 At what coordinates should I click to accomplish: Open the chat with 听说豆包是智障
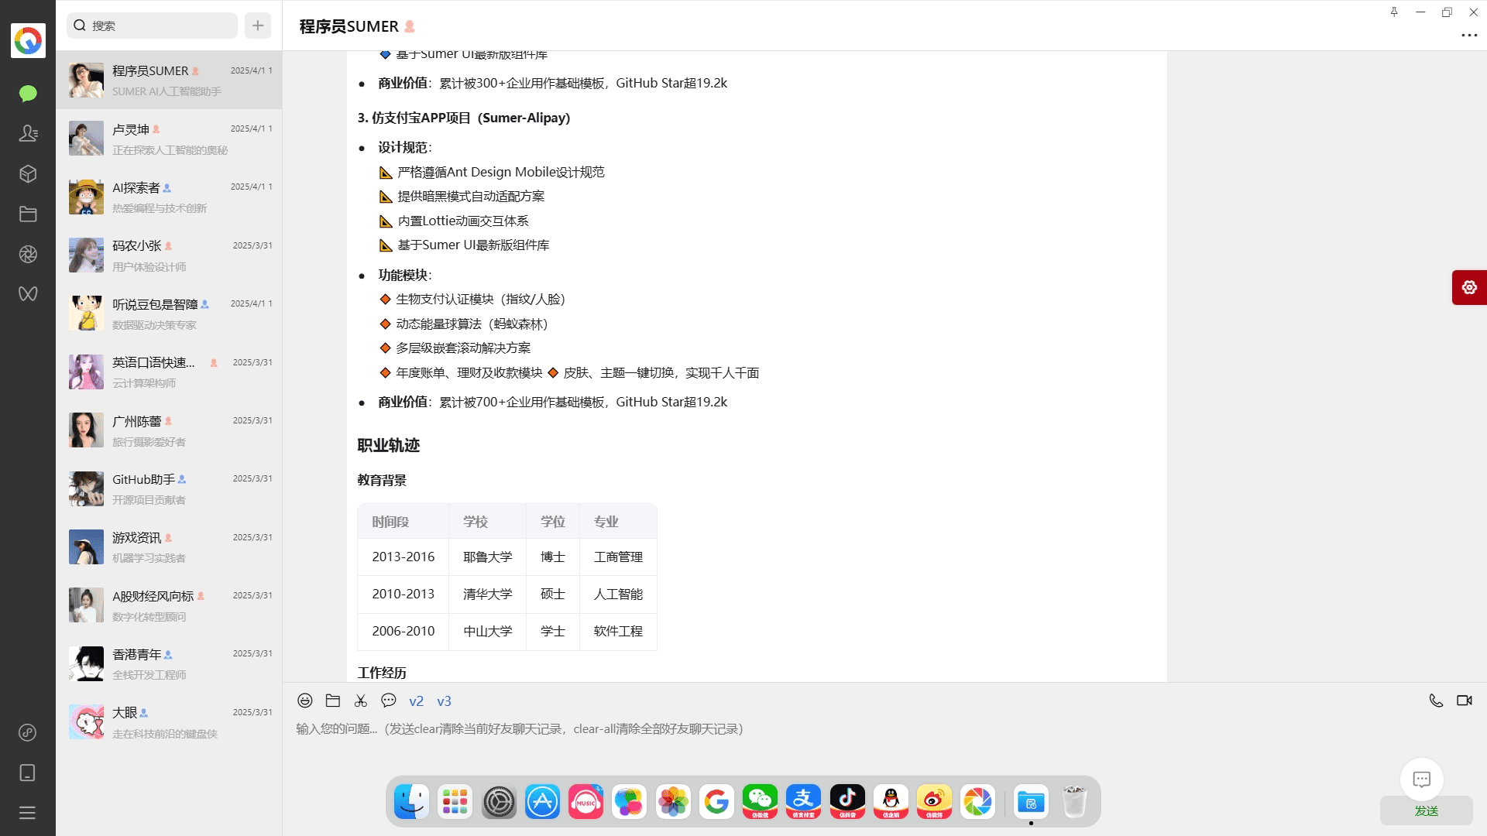tap(169, 313)
